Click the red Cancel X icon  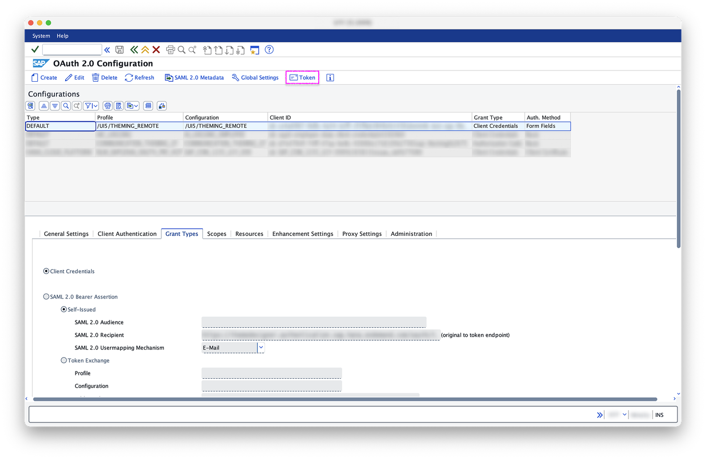(x=156, y=49)
